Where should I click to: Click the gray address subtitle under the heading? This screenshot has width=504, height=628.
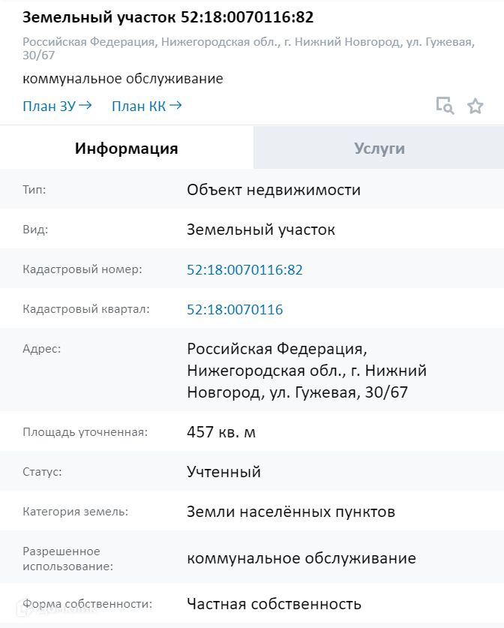pos(247,48)
